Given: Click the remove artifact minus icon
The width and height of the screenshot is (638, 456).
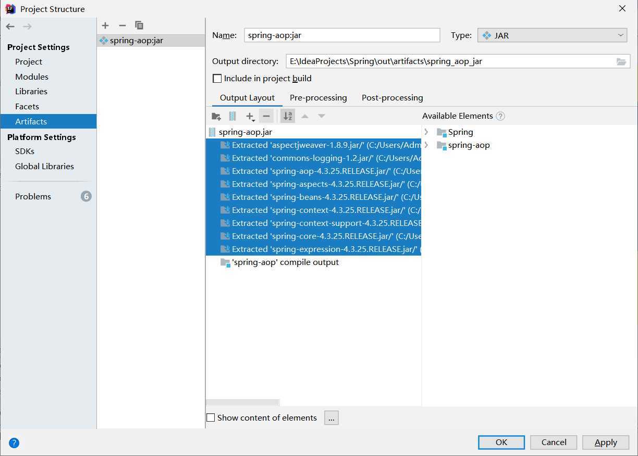Looking at the screenshot, I should coord(122,26).
